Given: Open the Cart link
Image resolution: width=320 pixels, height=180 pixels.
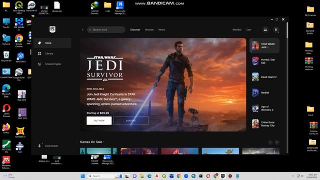Looking at the screenshot, I should [x=249, y=30].
